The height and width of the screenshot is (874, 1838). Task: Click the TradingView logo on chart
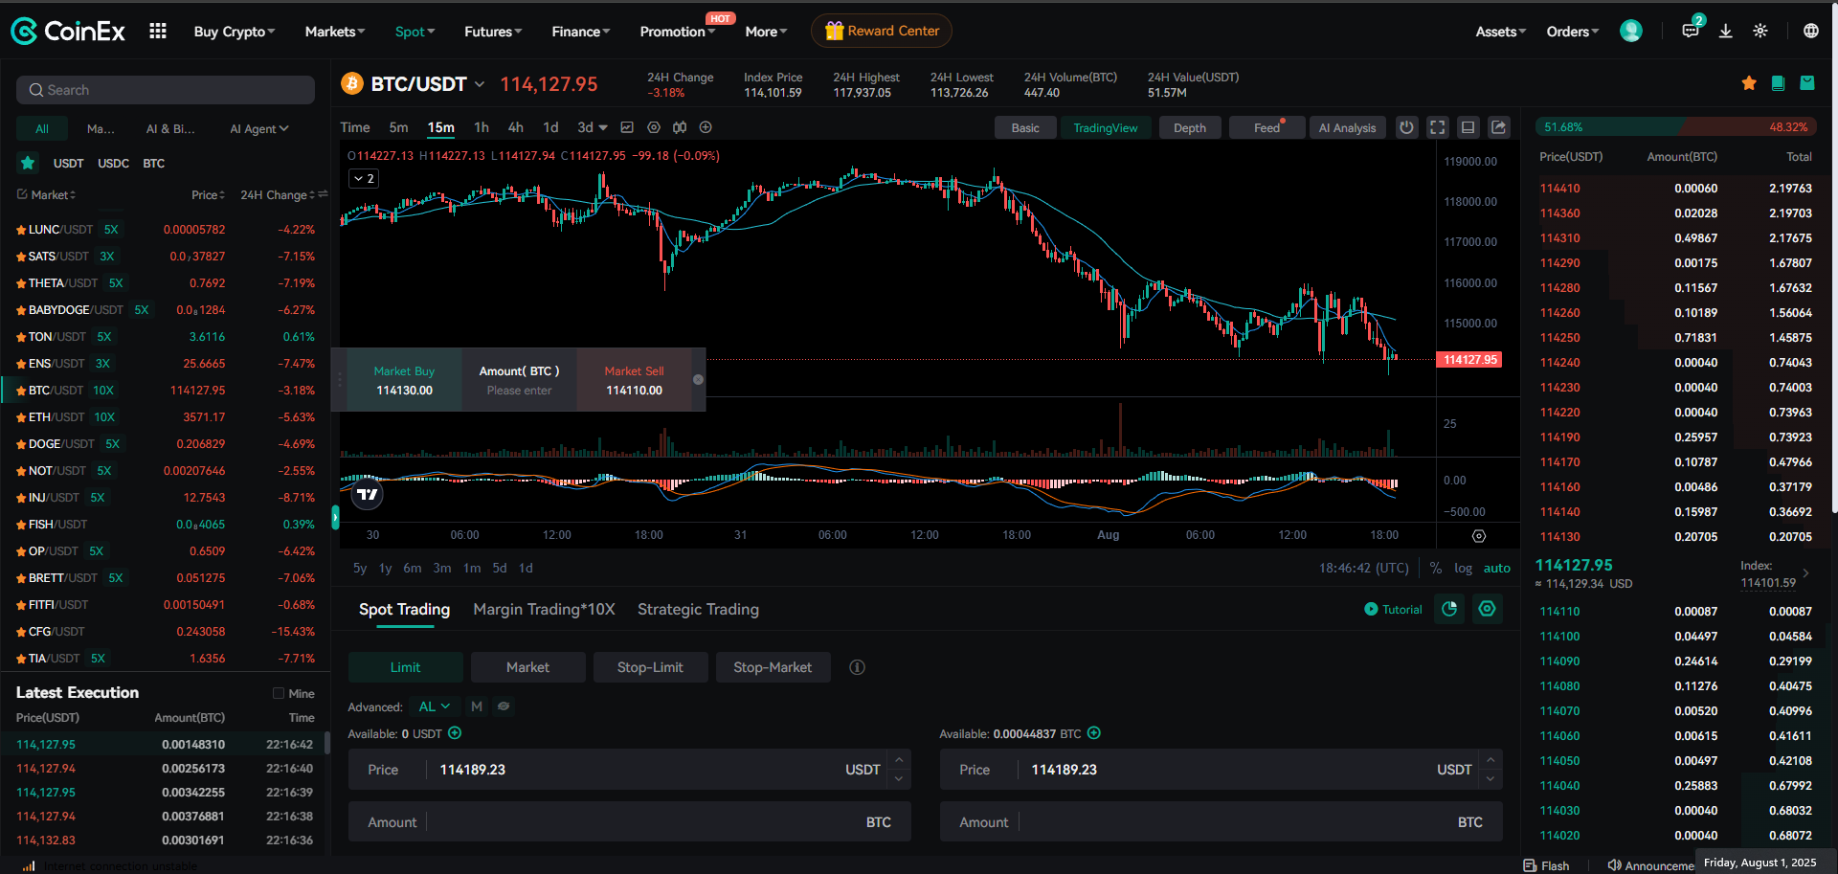point(368,494)
